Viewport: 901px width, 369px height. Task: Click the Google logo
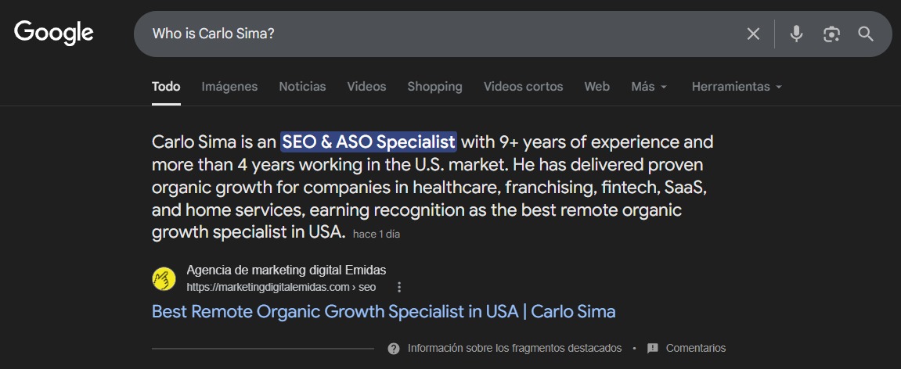click(54, 33)
